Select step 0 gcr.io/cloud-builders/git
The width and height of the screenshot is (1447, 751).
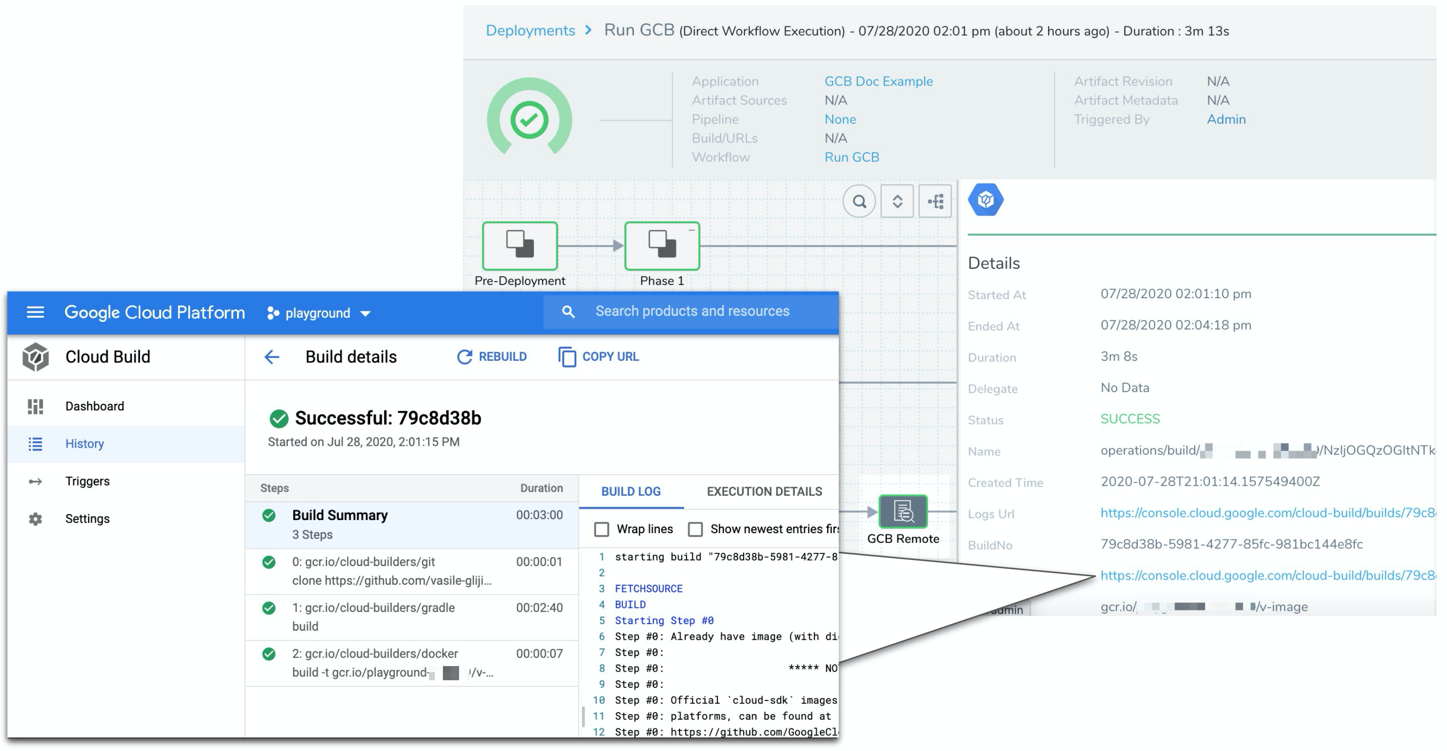[x=412, y=572]
